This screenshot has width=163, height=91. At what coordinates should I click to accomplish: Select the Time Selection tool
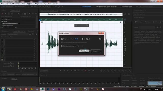(50, 7)
